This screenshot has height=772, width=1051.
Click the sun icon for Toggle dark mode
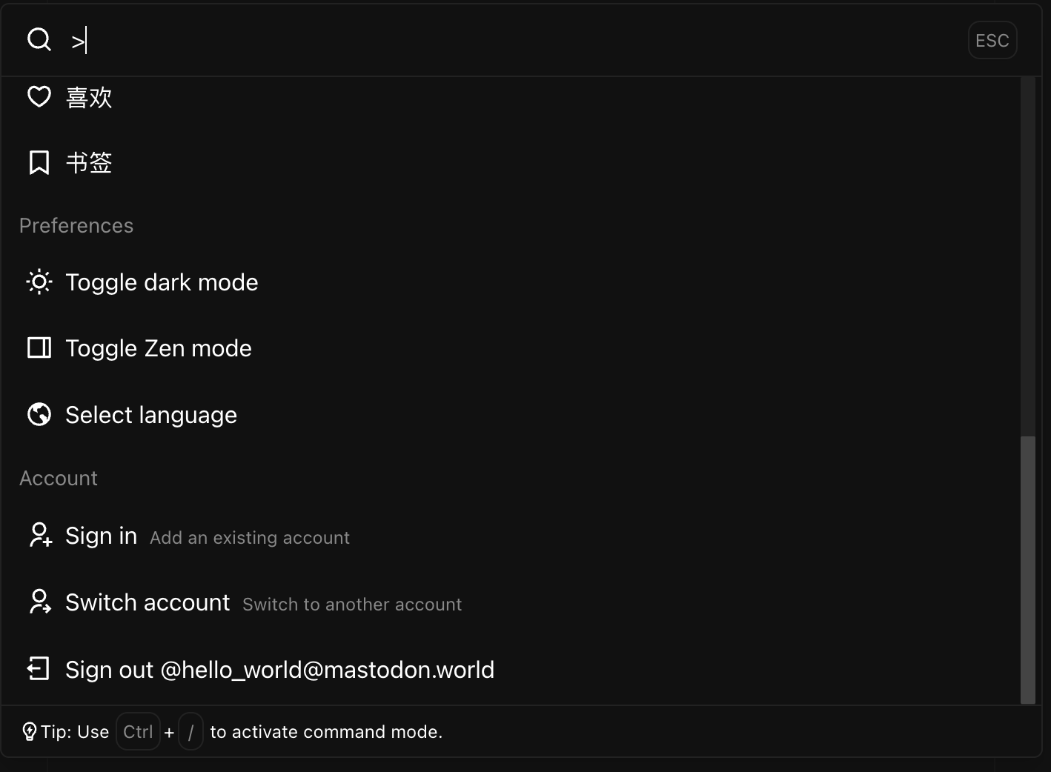[x=39, y=282]
